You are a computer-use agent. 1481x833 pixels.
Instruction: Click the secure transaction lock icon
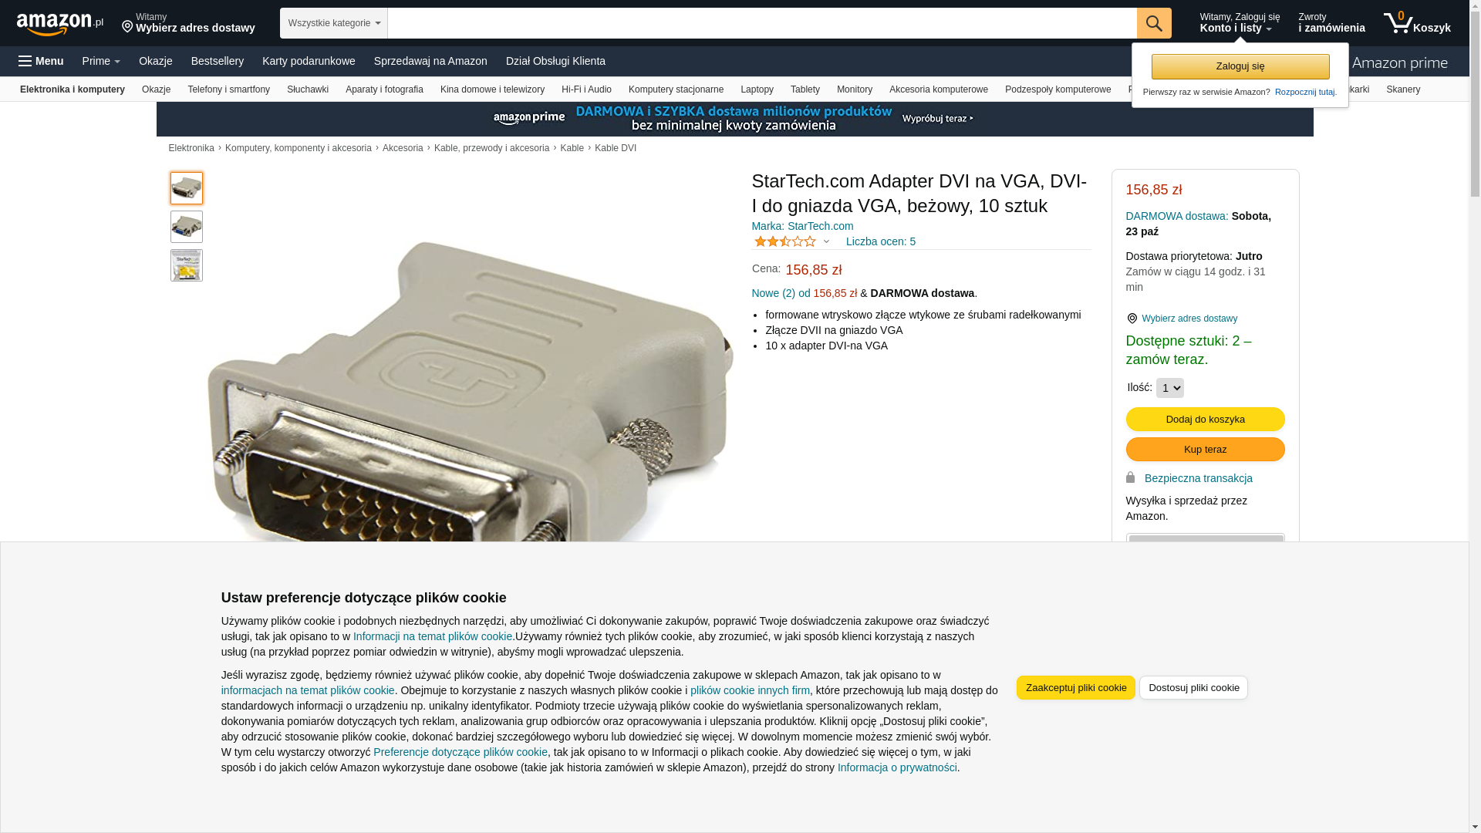(x=1131, y=477)
